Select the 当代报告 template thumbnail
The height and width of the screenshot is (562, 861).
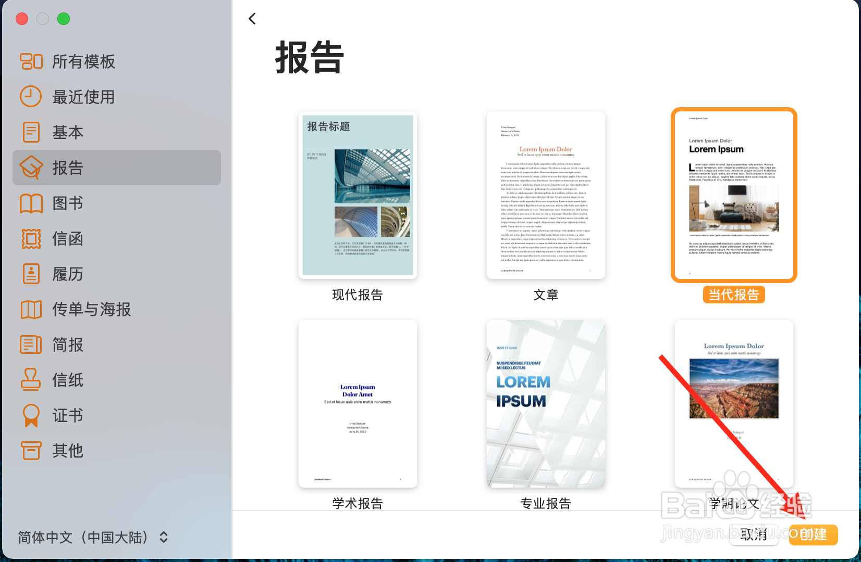[x=734, y=195]
